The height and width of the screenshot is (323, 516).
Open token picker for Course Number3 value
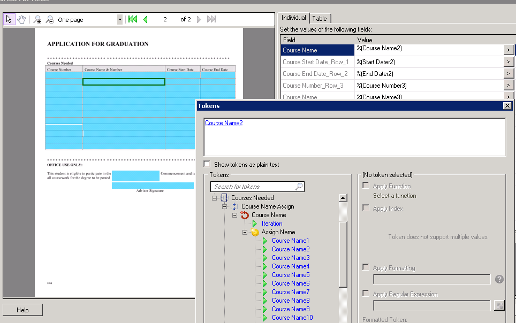[x=509, y=86]
